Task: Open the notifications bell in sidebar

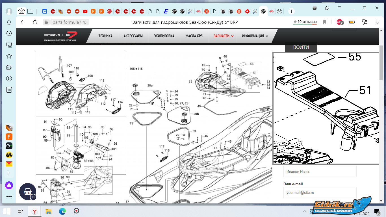Action: click(9, 22)
